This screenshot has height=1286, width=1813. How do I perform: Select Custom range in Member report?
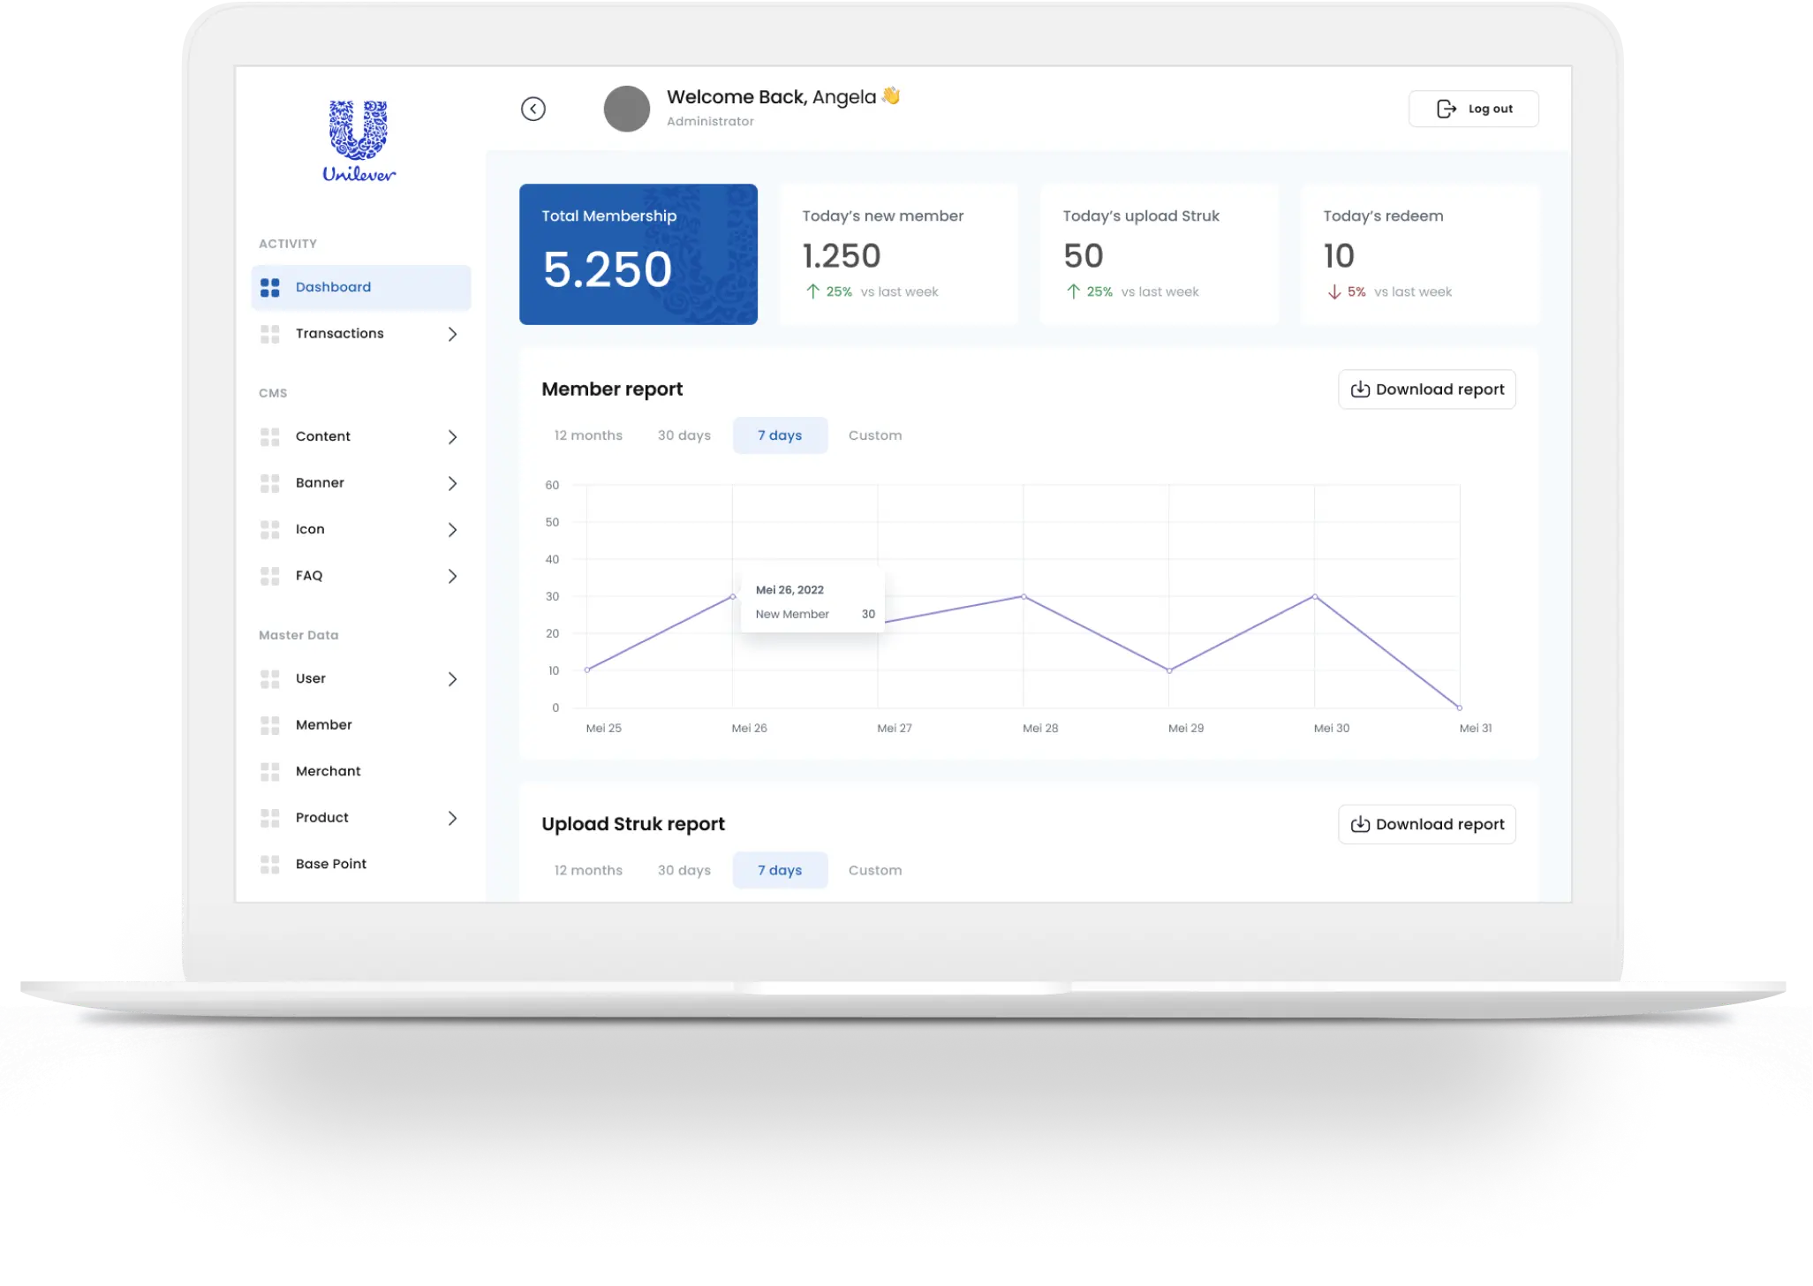(874, 435)
